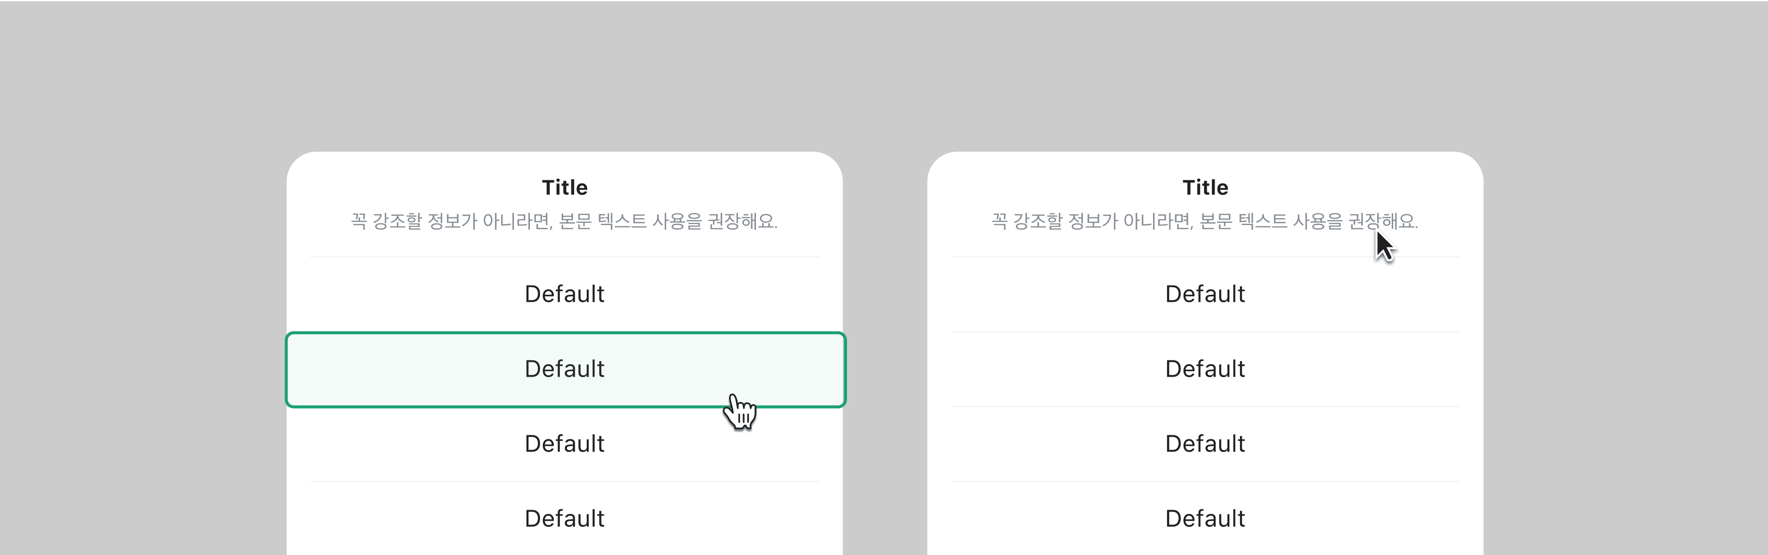
Task: Click "꼭 강조할" in left card description
Action: (386, 221)
